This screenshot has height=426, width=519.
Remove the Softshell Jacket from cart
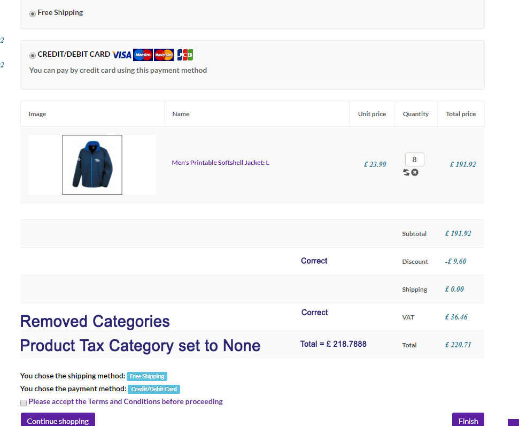coord(415,172)
